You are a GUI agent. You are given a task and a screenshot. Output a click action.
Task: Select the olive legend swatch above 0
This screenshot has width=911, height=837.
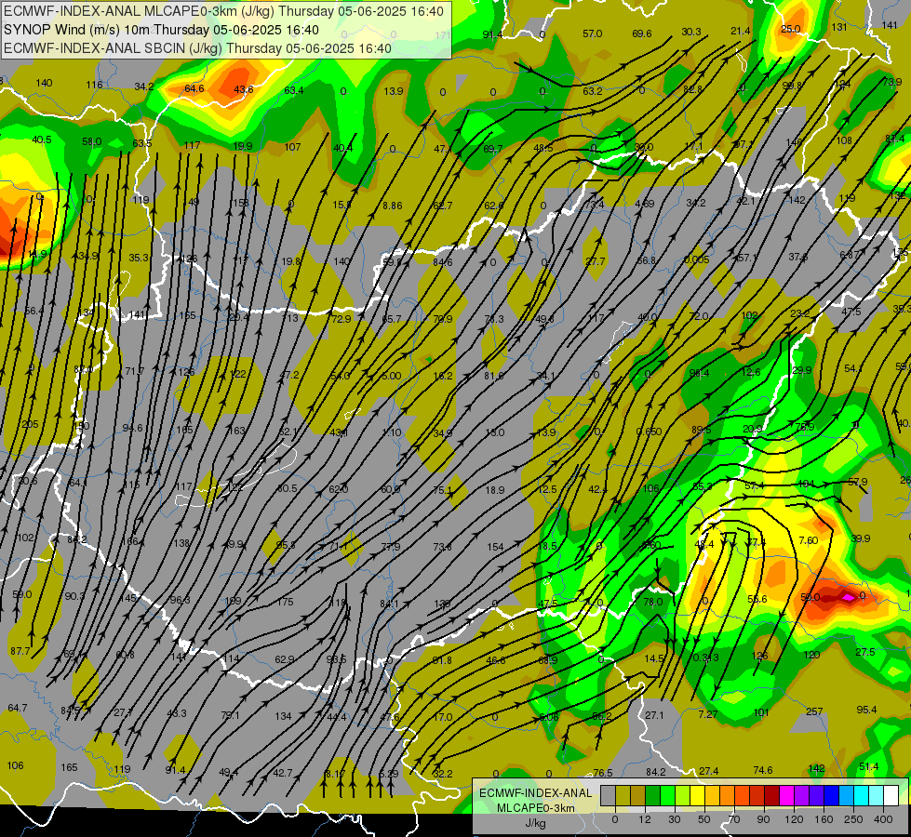[x=623, y=795]
